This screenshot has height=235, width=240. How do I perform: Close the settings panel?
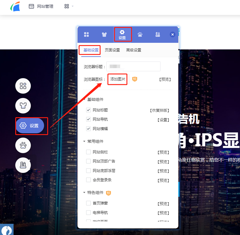click(x=173, y=34)
